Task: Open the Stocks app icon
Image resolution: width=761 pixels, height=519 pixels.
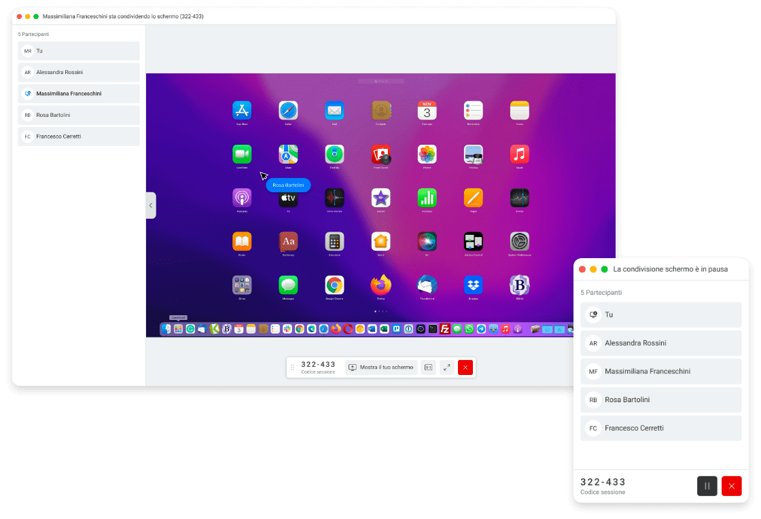Action: [x=519, y=198]
